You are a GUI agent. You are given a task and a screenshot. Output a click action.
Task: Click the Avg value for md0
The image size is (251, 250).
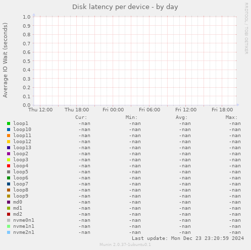click(x=185, y=202)
